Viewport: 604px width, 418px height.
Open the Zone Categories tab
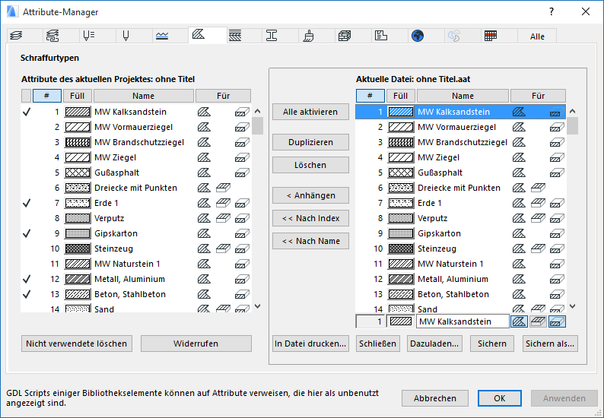pyautogui.click(x=381, y=36)
